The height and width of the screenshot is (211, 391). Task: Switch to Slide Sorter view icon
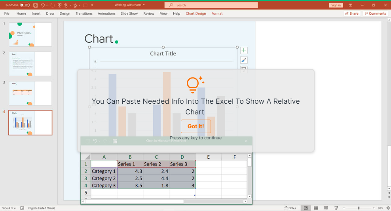pyautogui.click(x=316, y=208)
